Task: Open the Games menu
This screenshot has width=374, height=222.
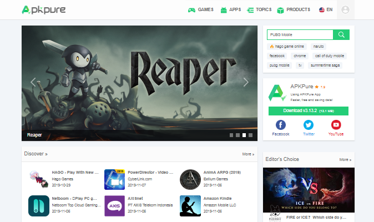Action: point(206,10)
